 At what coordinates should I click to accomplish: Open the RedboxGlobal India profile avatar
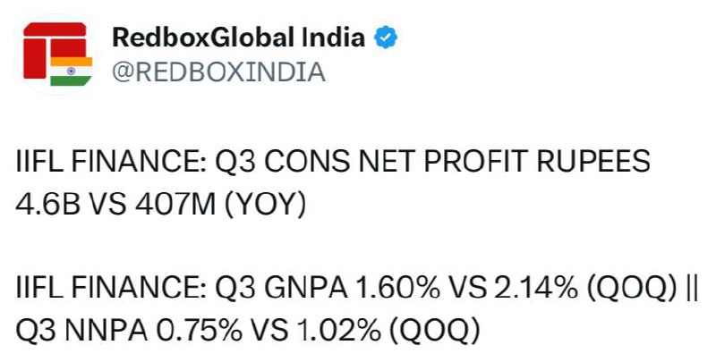(56, 55)
